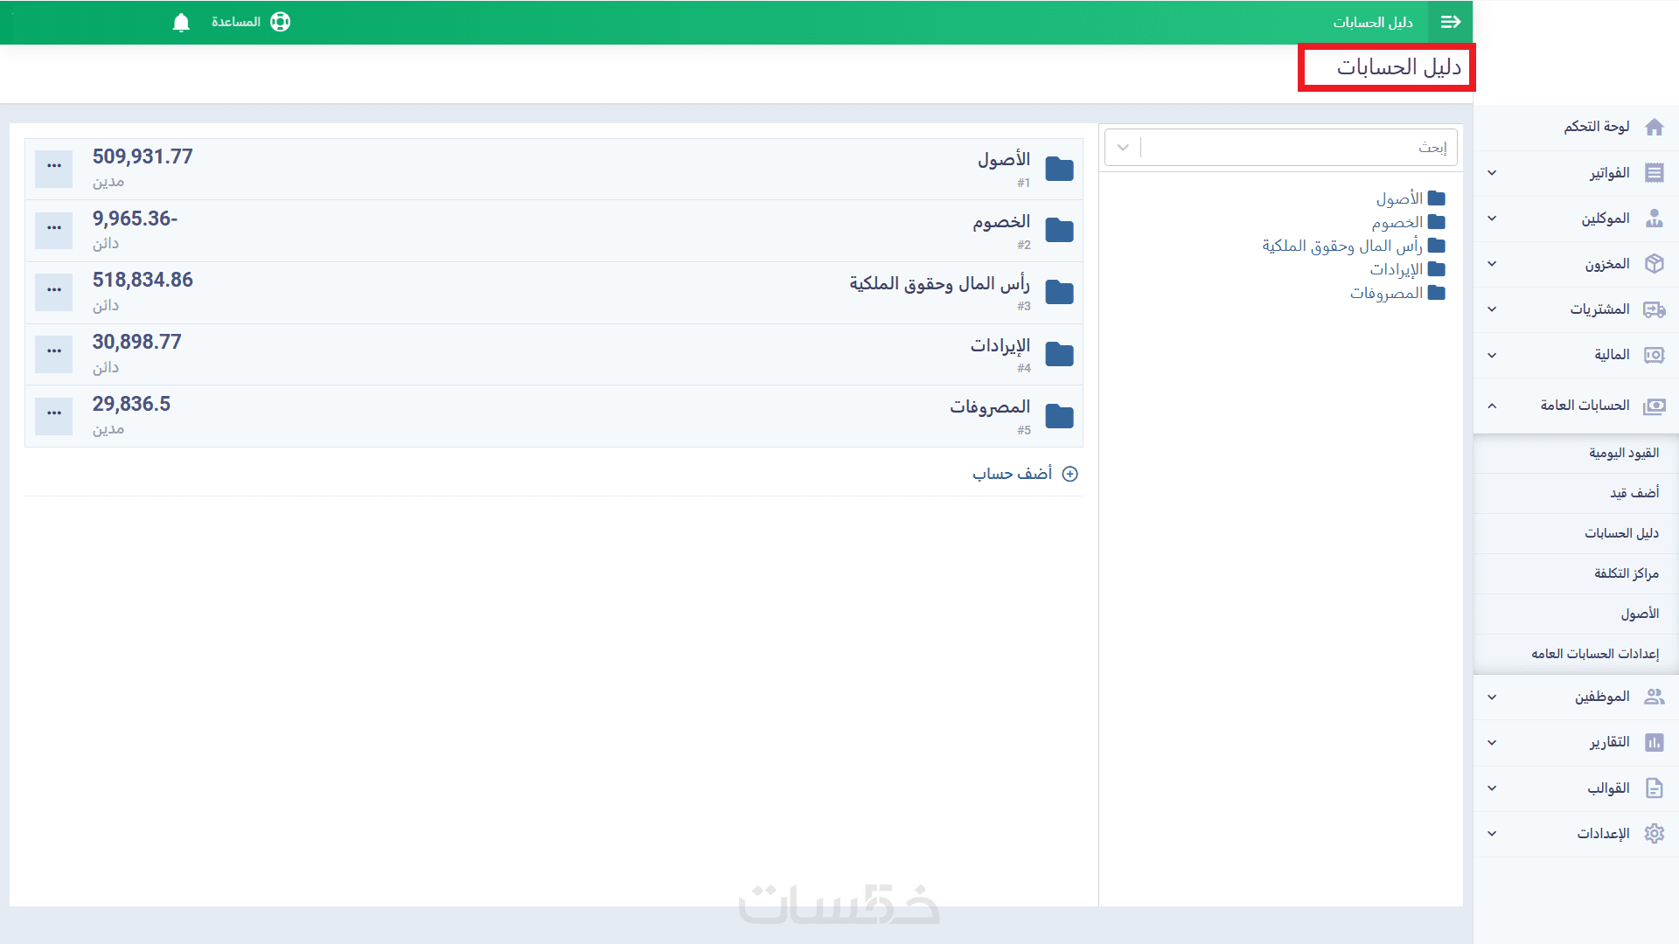
Task: Click the إبحث search input field
Action: (x=1294, y=148)
